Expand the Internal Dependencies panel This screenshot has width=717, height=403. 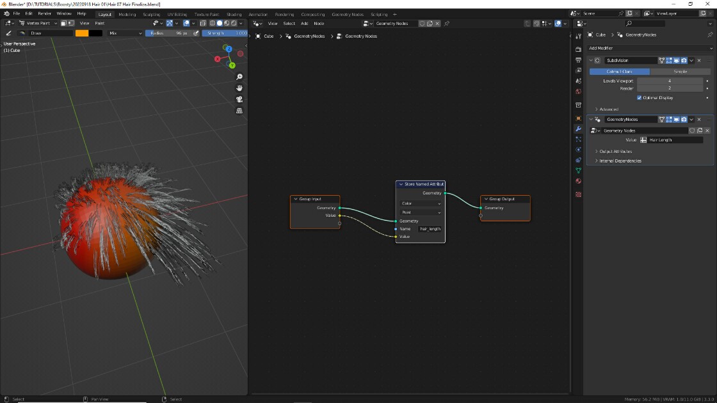point(620,161)
